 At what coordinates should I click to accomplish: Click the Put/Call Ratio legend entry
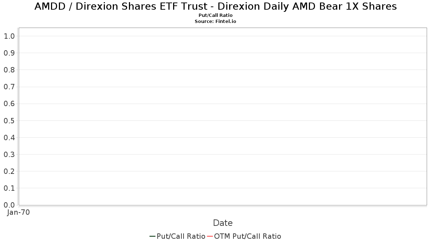pyautogui.click(x=177, y=236)
